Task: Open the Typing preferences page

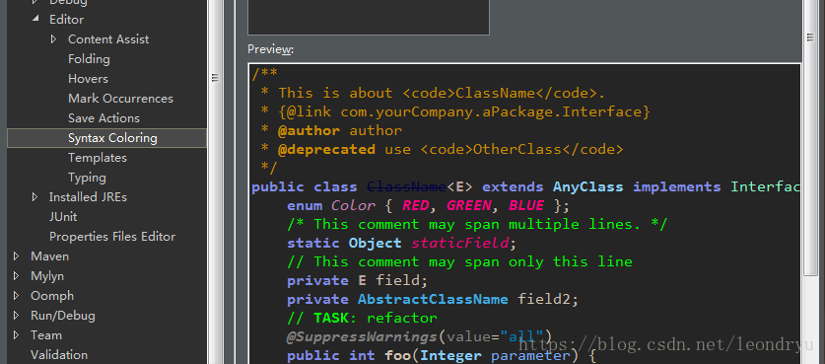Action: [x=87, y=178]
